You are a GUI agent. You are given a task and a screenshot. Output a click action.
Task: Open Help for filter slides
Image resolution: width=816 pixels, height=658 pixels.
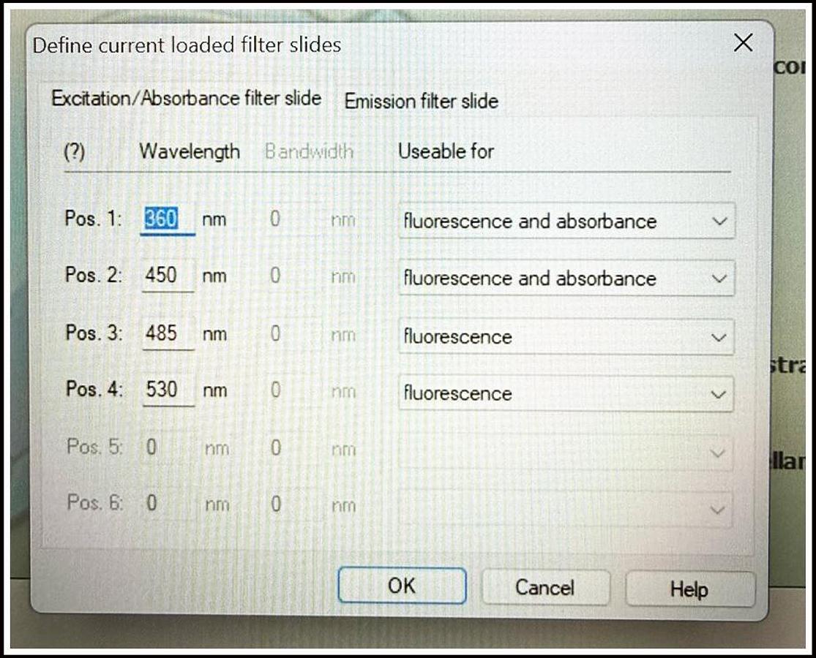point(689,589)
